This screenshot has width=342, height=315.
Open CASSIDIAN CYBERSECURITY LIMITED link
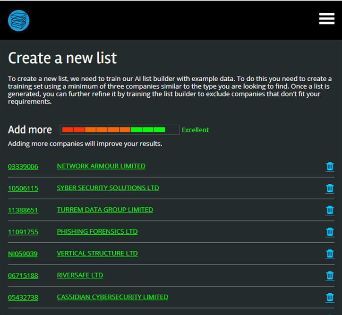[x=112, y=297]
